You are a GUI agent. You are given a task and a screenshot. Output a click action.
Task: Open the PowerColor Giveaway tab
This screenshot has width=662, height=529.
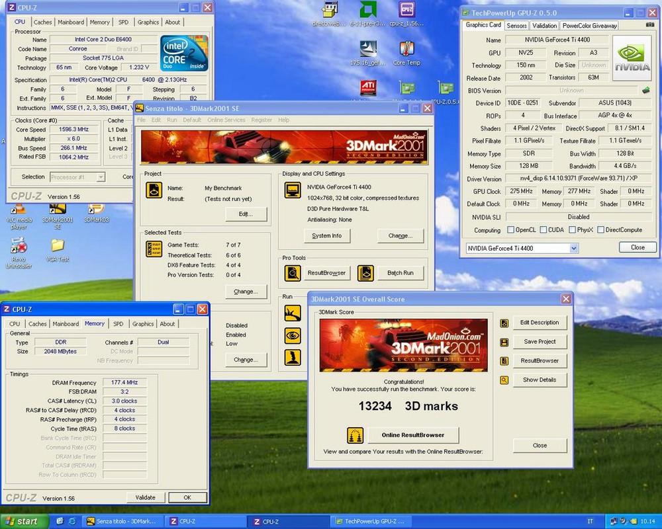click(589, 26)
